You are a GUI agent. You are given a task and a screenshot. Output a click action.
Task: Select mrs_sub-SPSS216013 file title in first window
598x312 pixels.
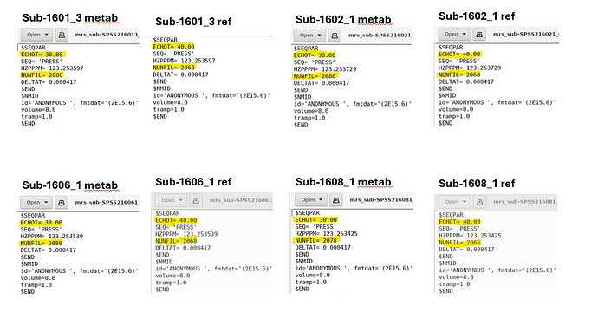tap(107, 35)
